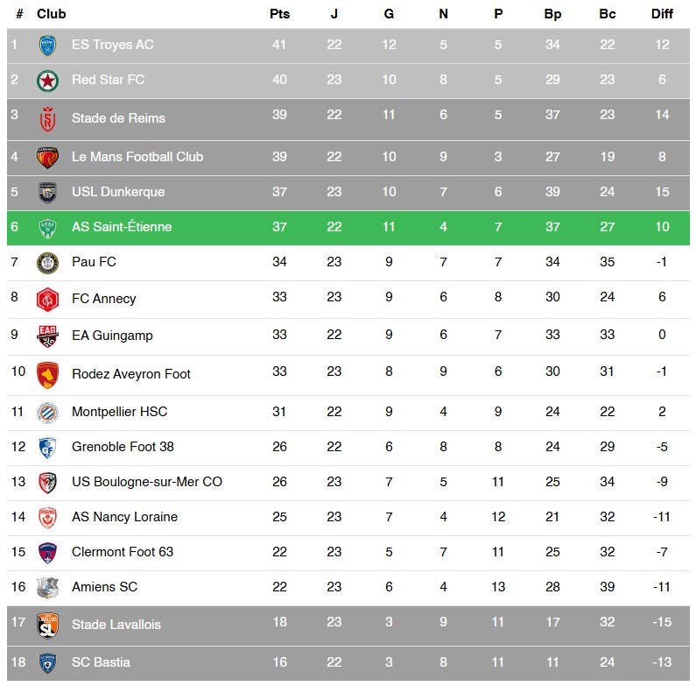
Task: Click the Stade de Reims crest
Action: pos(47,118)
